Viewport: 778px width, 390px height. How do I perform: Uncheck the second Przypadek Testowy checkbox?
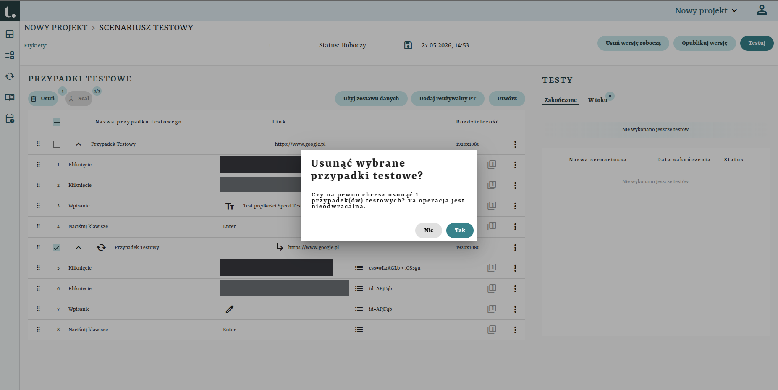57,248
